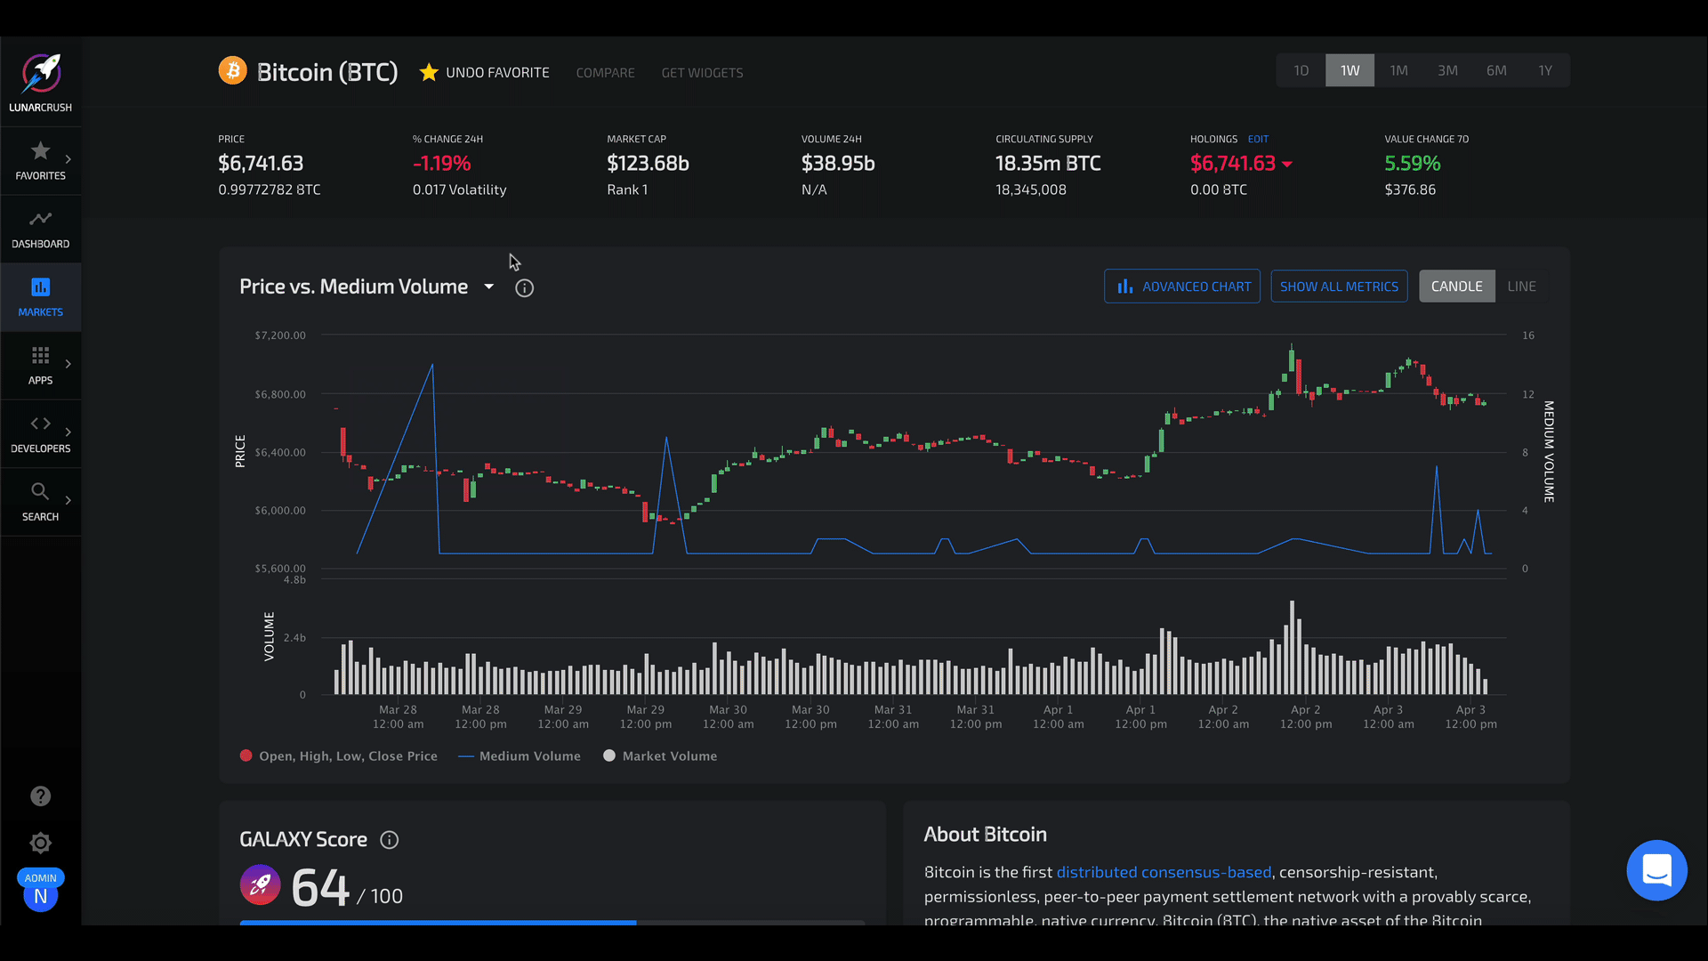Click the COMPARE link
Image resolution: width=1708 pixels, height=961 pixels.
605,73
